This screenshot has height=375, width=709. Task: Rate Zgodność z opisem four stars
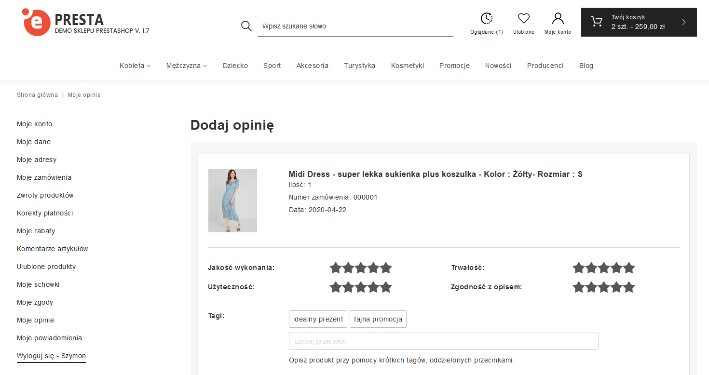(x=616, y=287)
